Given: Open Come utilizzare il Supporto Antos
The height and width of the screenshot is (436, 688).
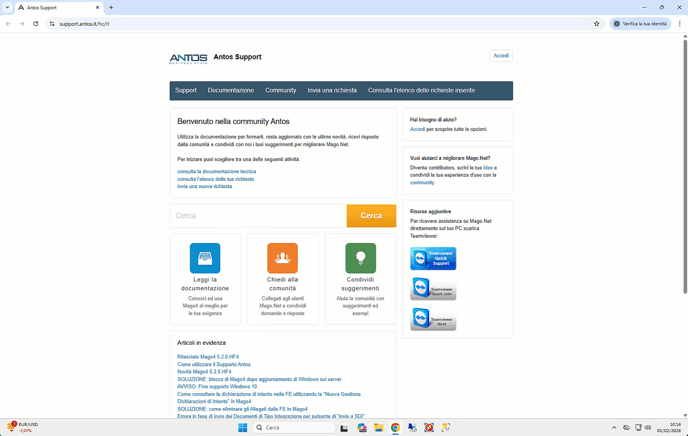Looking at the screenshot, I should point(214,365).
